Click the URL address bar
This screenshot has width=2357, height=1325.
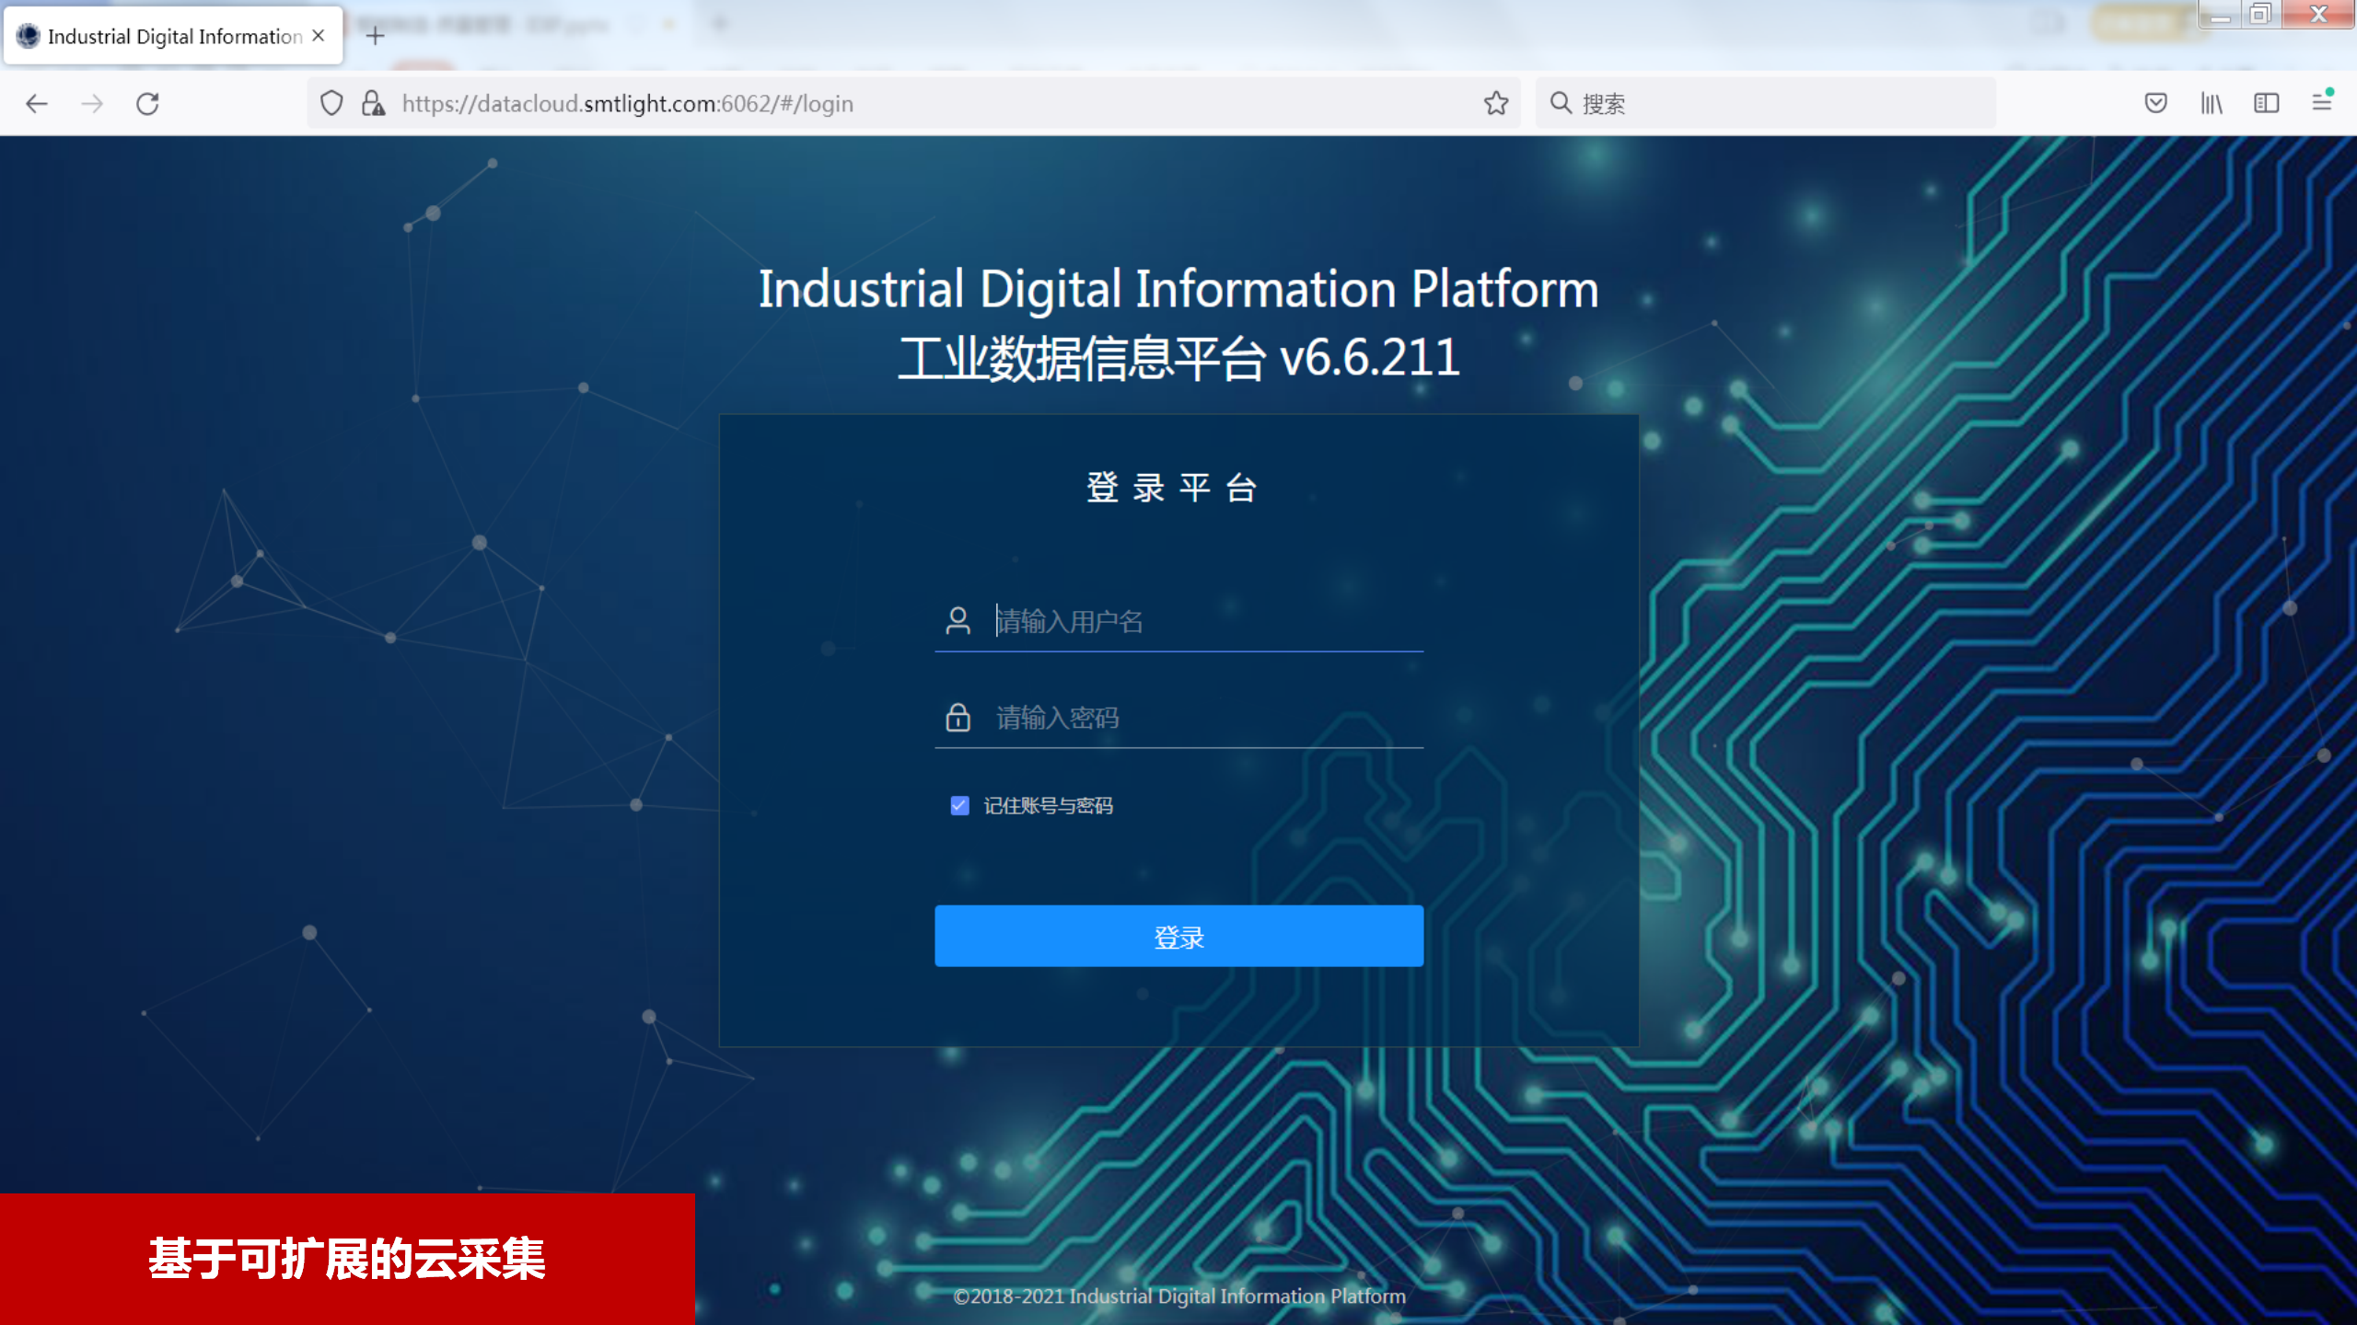(x=921, y=103)
